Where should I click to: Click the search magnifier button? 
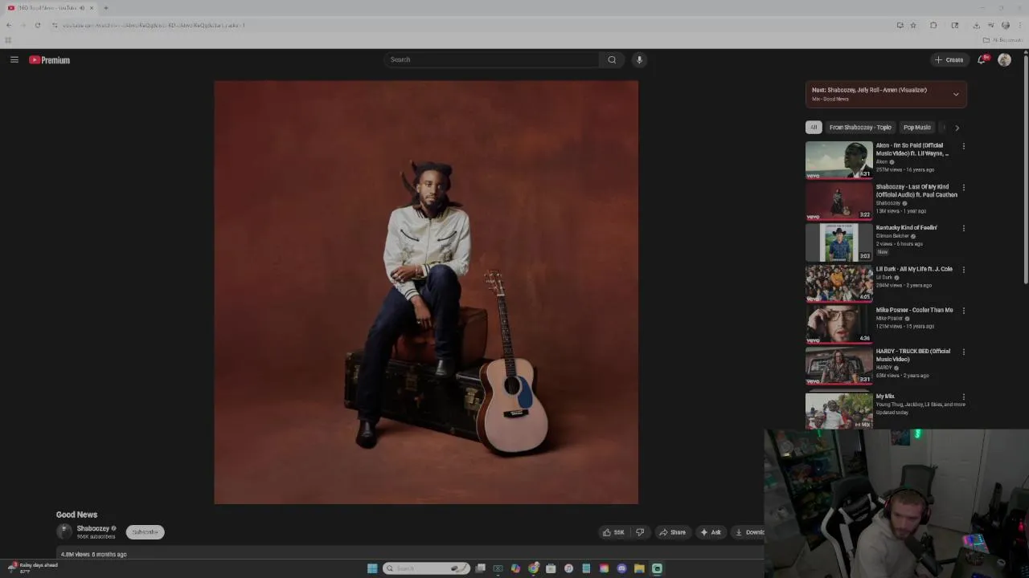tap(612, 59)
